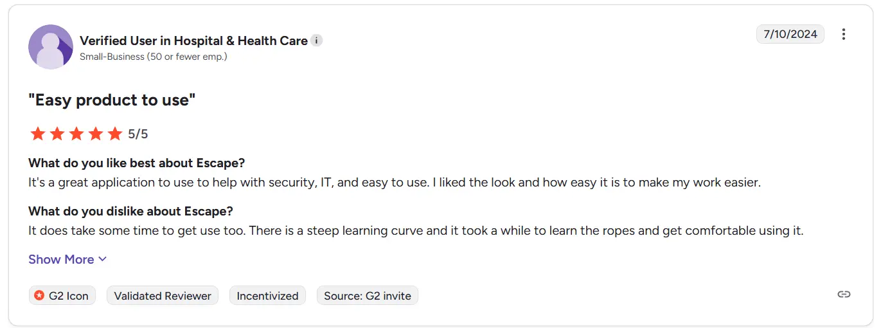The image size is (881, 328).
Task: Click the red G2 star logo in badge
Action: pos(40,296)
